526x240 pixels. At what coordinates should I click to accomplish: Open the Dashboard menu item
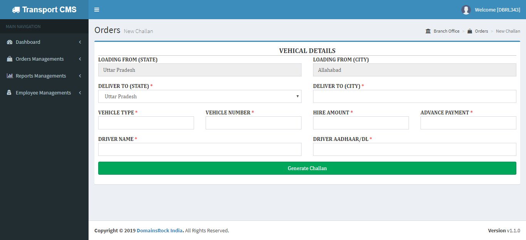pos(44,42)
